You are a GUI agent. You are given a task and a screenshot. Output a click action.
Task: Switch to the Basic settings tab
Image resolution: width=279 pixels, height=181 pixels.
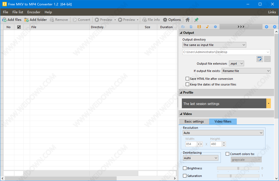pyautogui.click(x=194, y=121)
